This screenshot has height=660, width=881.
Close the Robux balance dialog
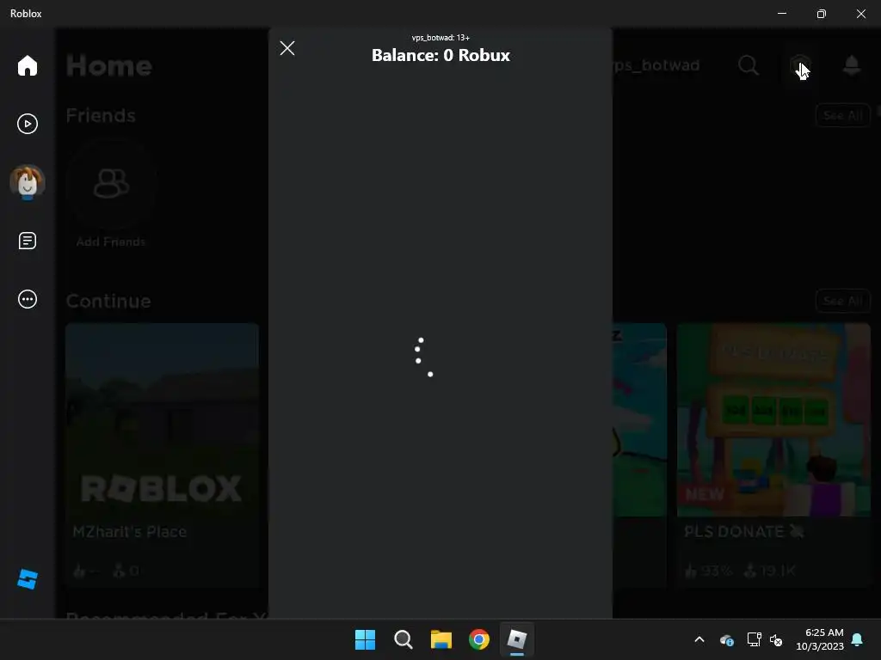(287, 48)
